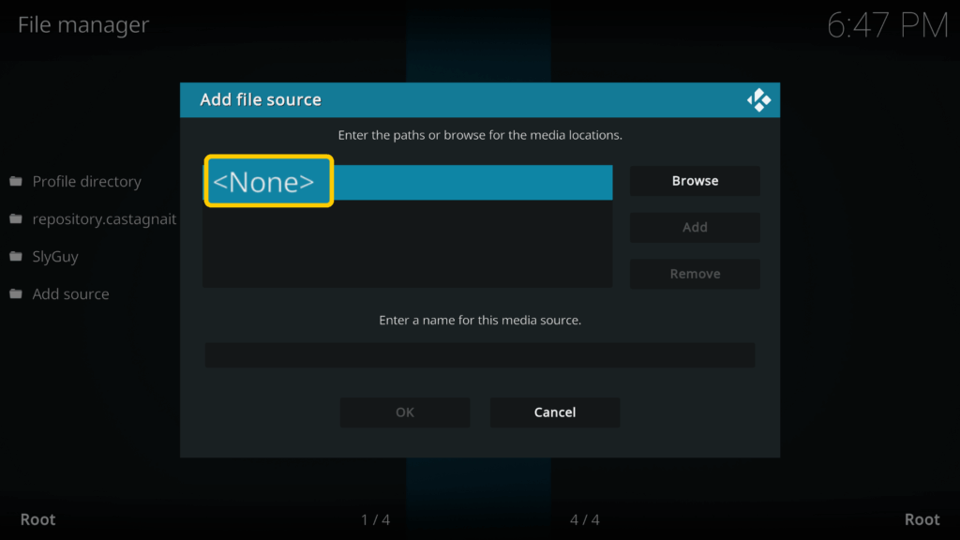The width and height of the screenshot is (960, 540).
Task: Open the Browse dialog
Action: click(695, 180)
